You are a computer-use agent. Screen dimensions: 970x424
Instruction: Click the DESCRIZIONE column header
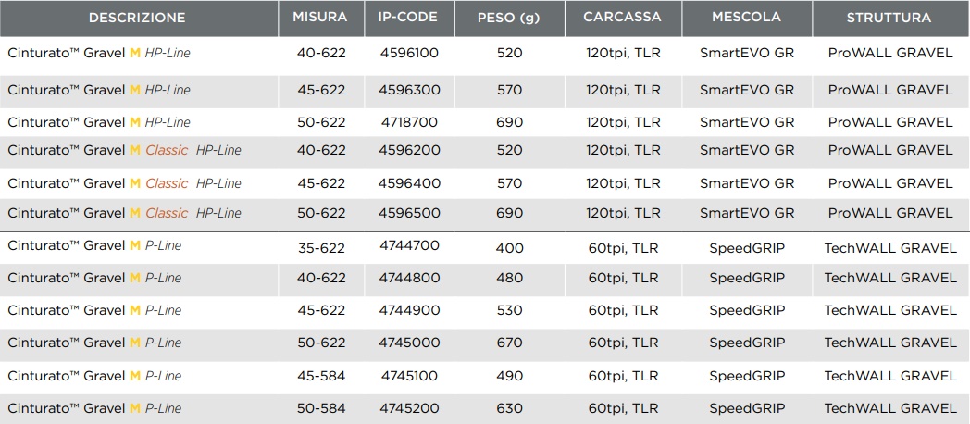point(137,18)
